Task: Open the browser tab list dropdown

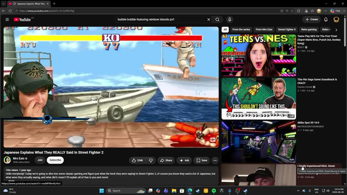Action: (4, 4)
